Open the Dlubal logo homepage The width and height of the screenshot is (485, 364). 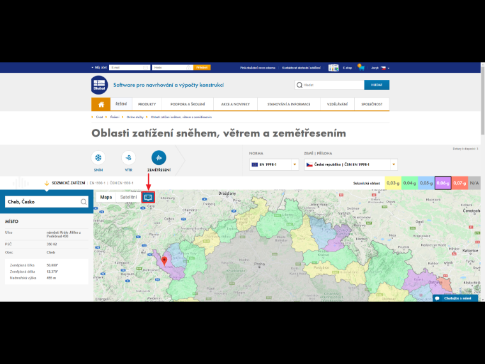click(x=100, y=85)
